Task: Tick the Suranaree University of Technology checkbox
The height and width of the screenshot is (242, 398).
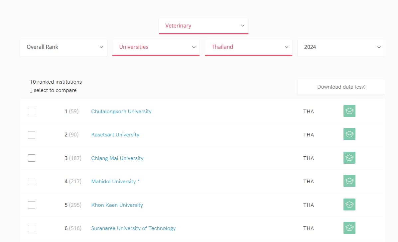Action: tap(32, 228)
